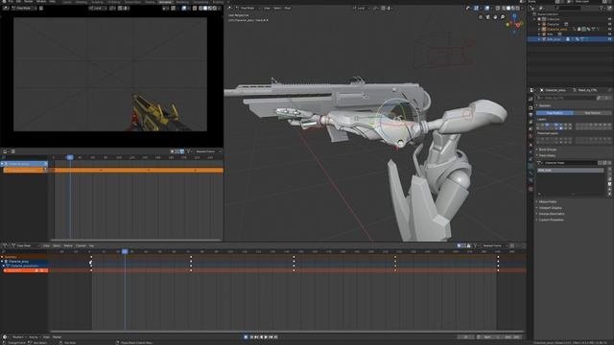Toggle camera view icon in 3D viewport
Viewport: 614px width, 345px height.
tap(487, 17)
